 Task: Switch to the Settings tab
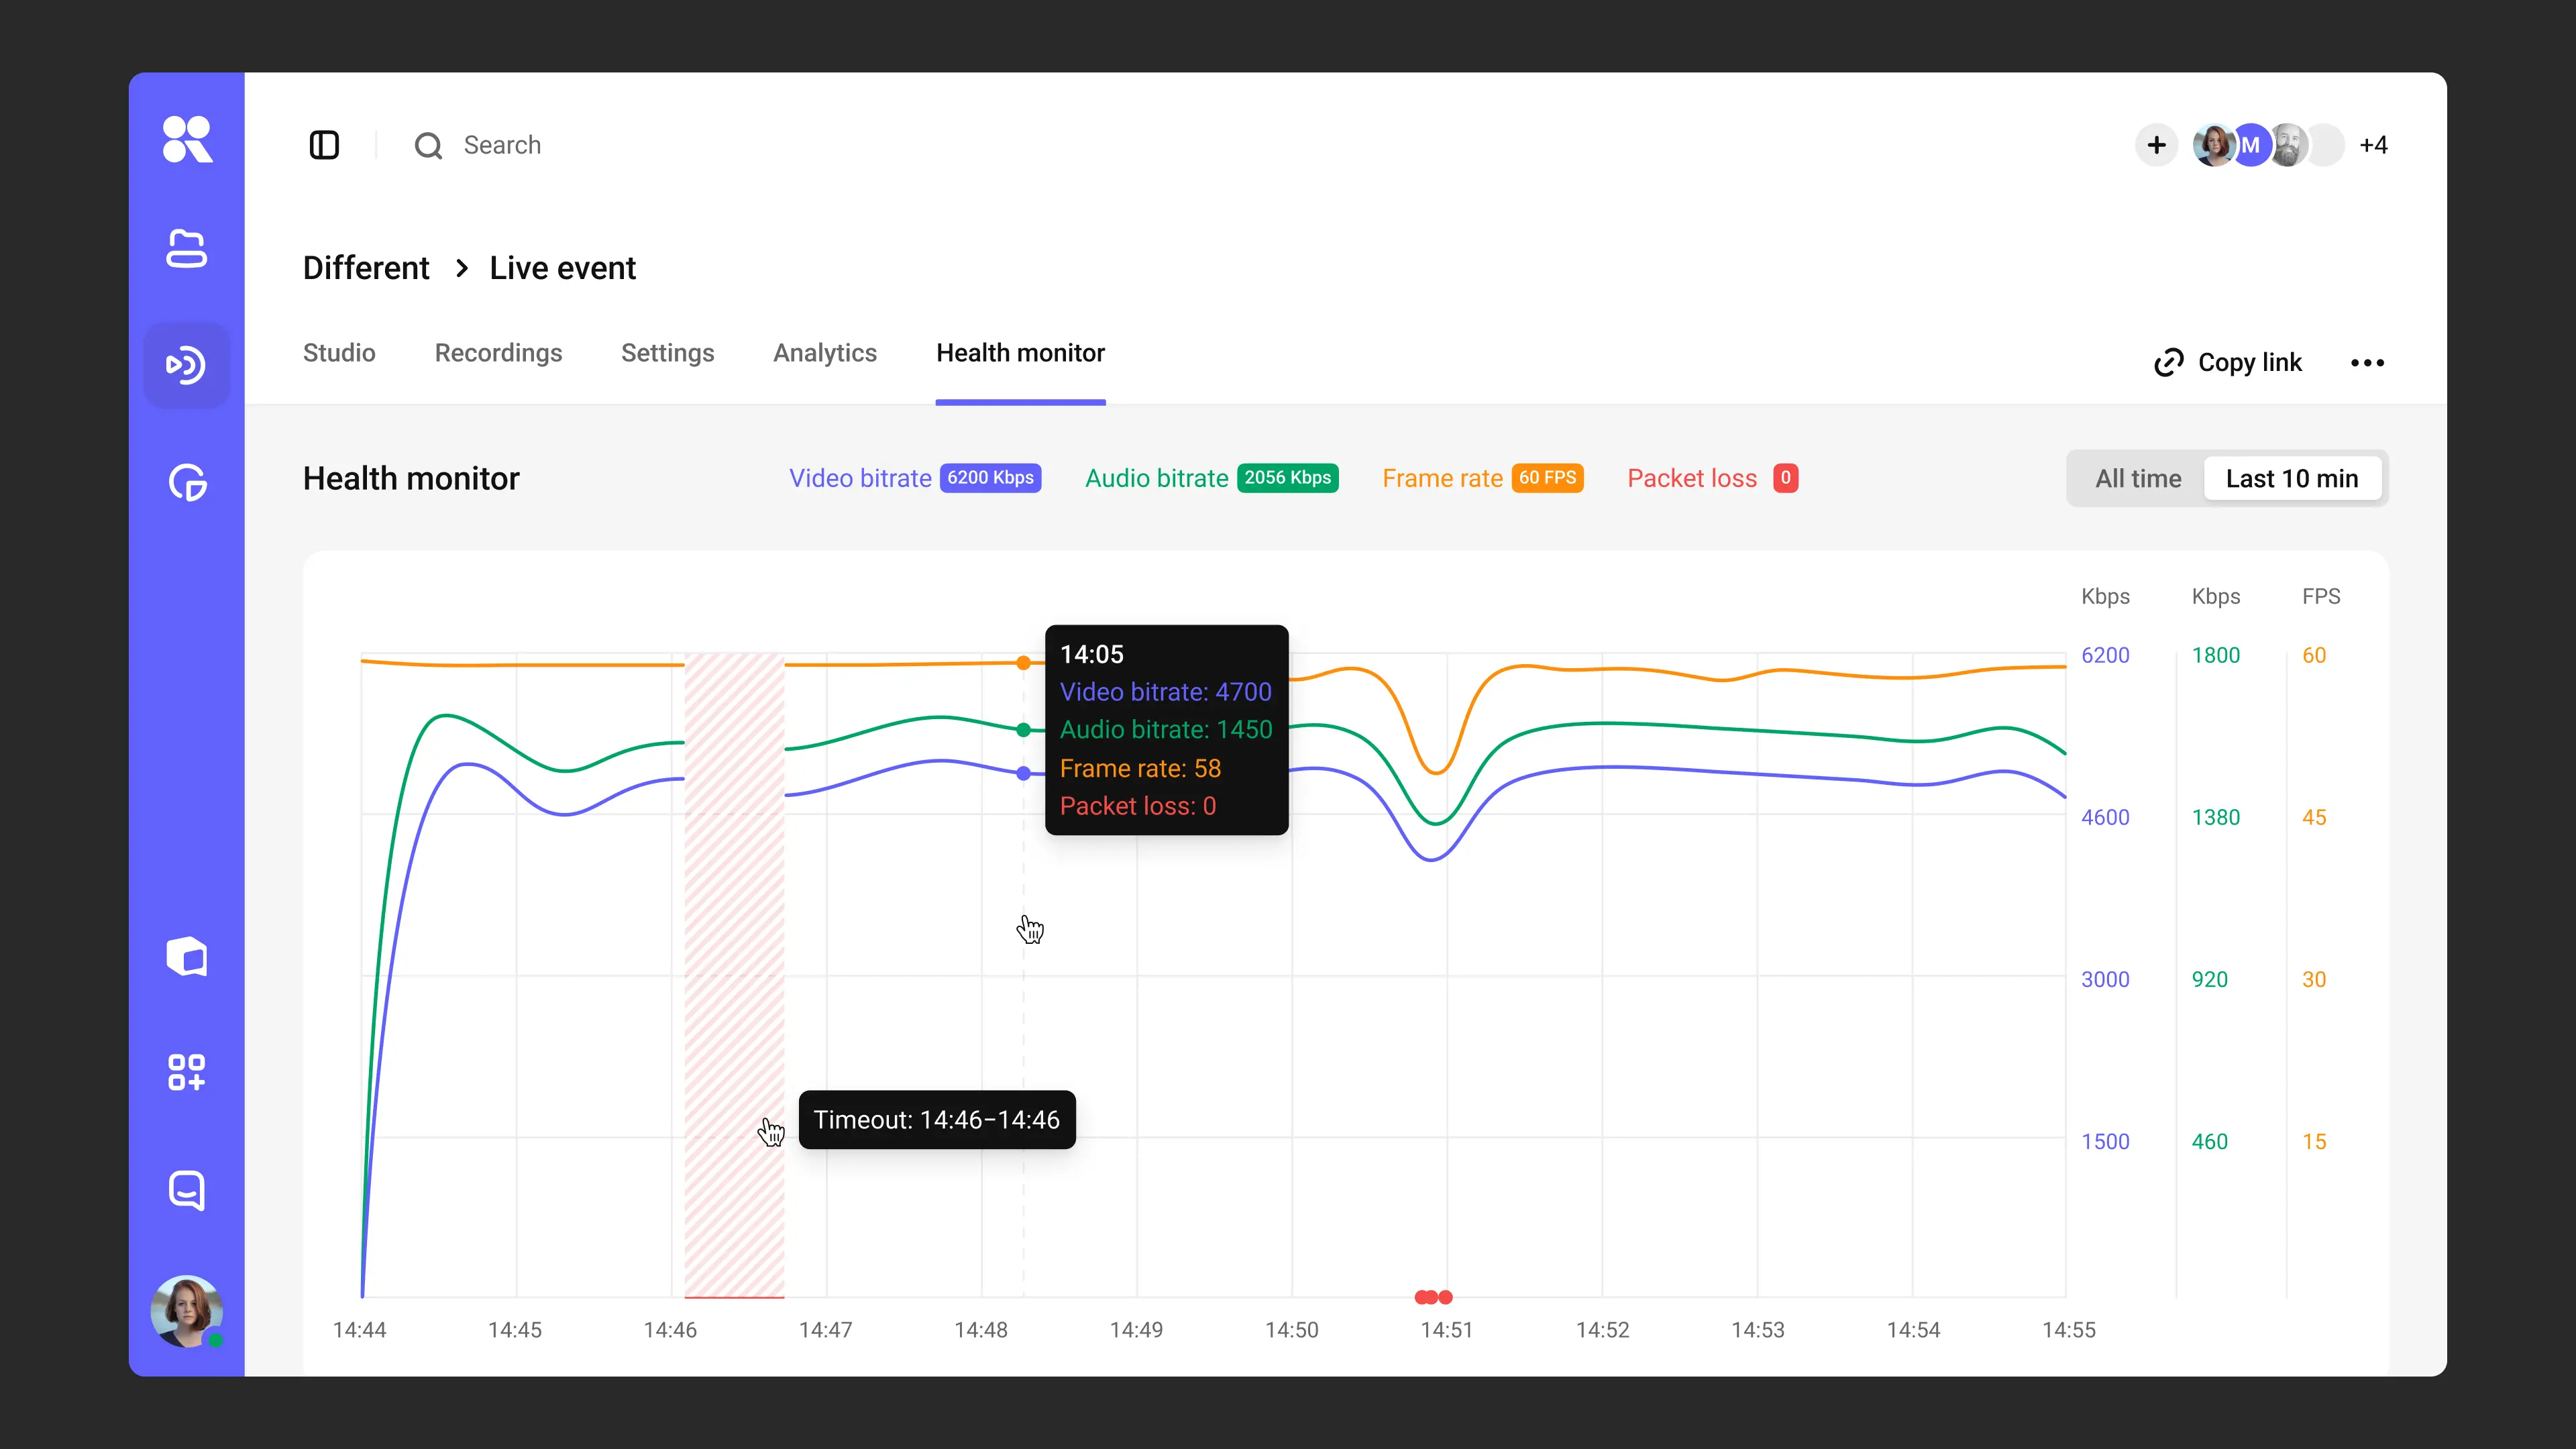point(667,353)
